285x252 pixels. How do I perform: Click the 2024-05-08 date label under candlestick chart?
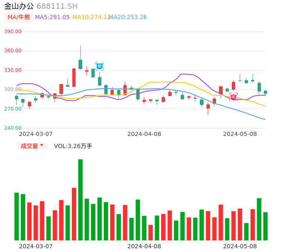(240, 134)
